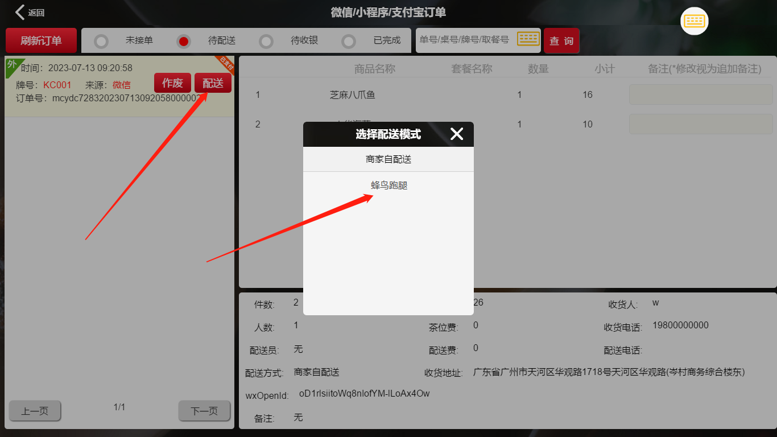Click the remark field for 芝麻八爪鱼
777x437 pixels.
[700, 94]
